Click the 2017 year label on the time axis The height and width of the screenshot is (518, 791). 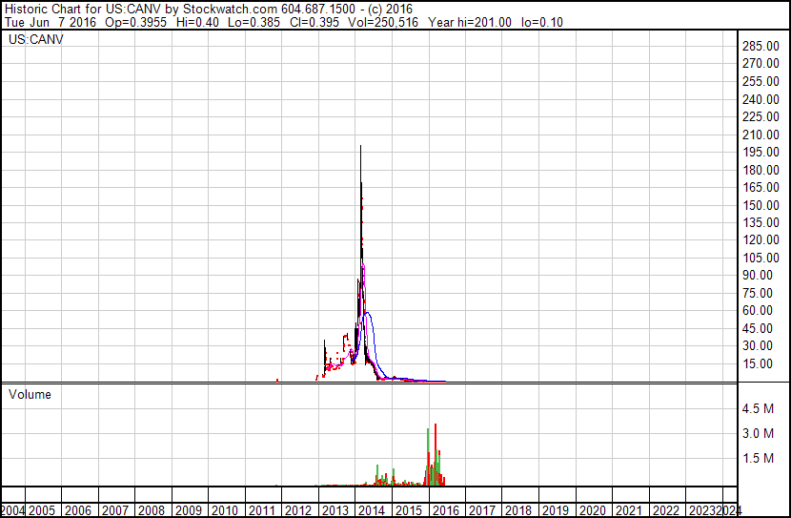click(482, 511)
